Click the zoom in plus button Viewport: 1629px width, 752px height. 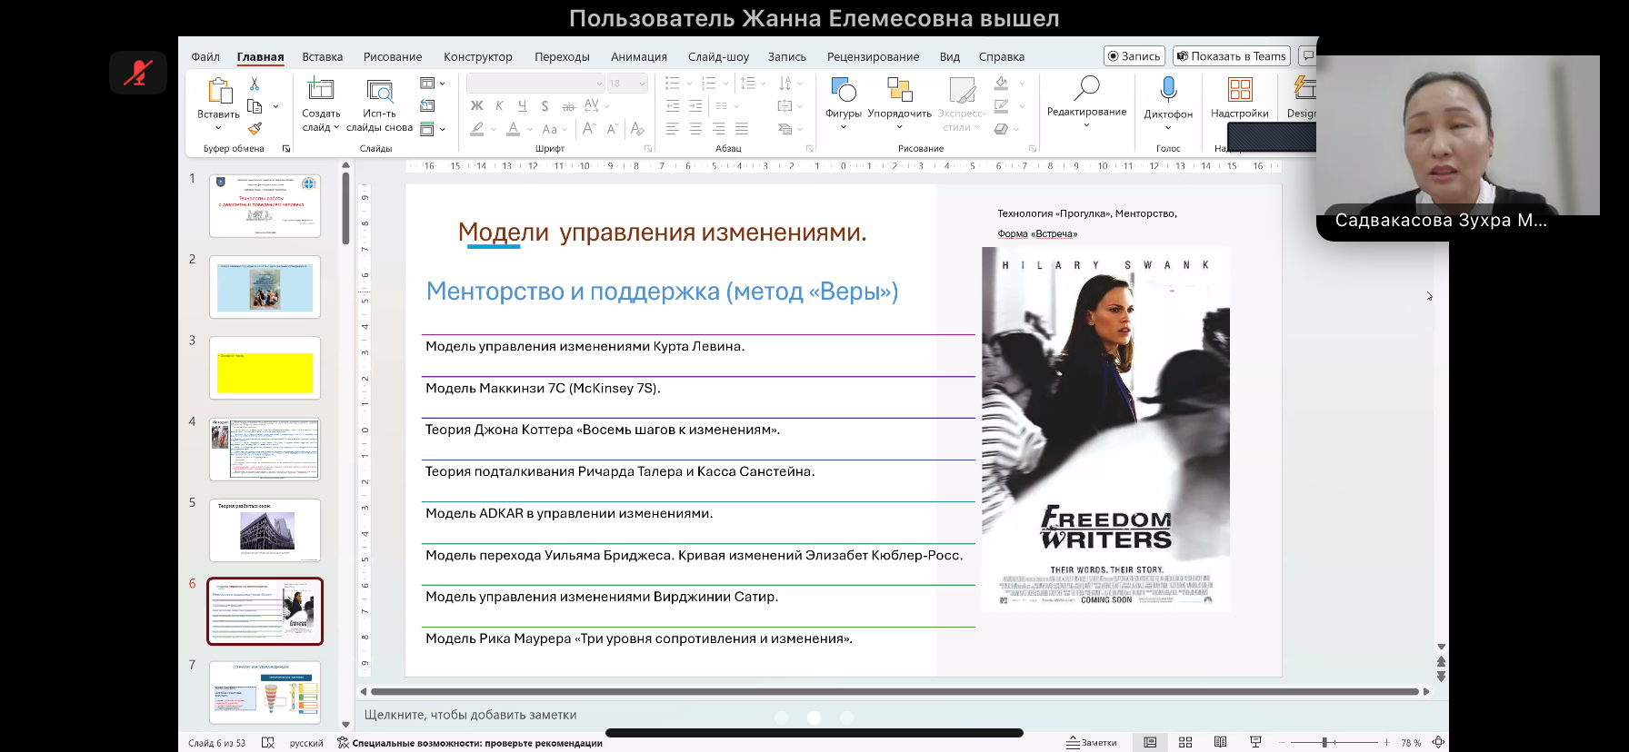(x=1386, y=743)
